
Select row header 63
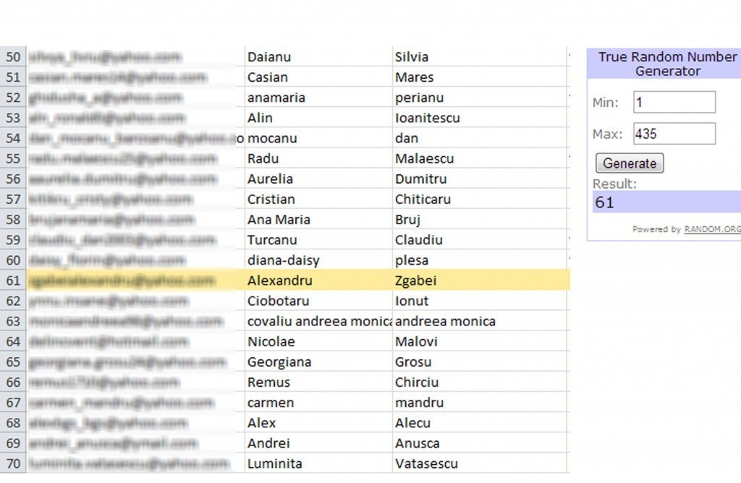(14, 321)
